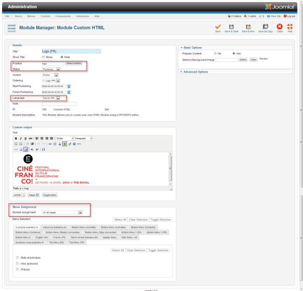This screenshot has height=291, width=303.
Task: Click the redo arrow icon
Action: coord(44,144)
